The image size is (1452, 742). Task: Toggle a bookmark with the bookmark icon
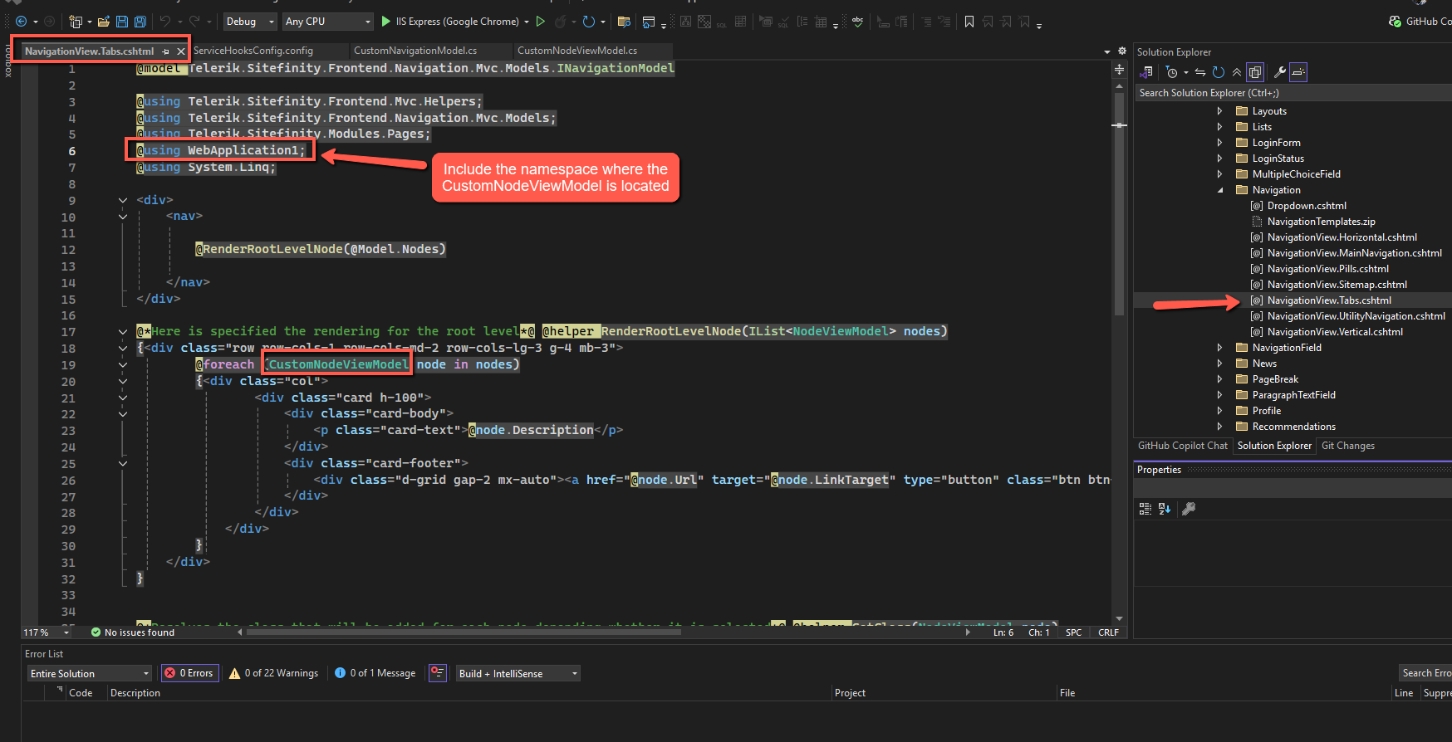[x=969, y=22]
